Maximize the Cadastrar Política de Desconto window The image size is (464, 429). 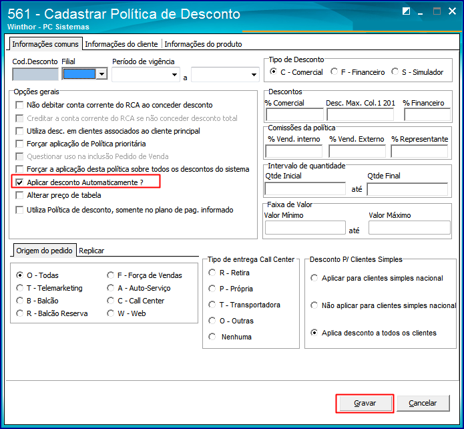pyautogui.click(x=437, y=11)
